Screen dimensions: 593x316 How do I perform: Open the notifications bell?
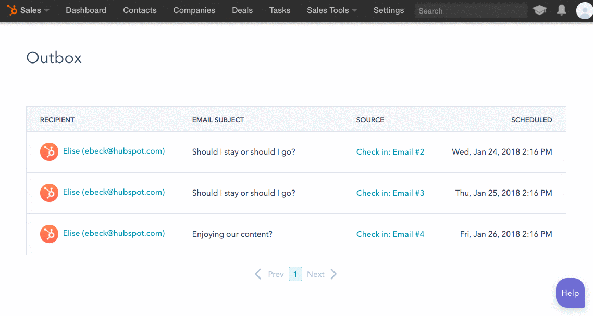561,10
